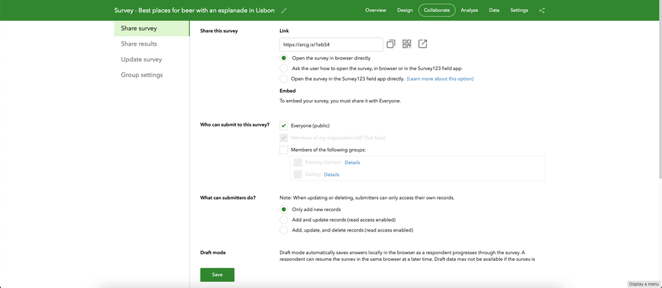Go to Group settings in sidebar
The image size is (662, 288).
[x=142, y=75]
